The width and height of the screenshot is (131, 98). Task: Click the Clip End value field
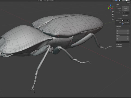126,10
